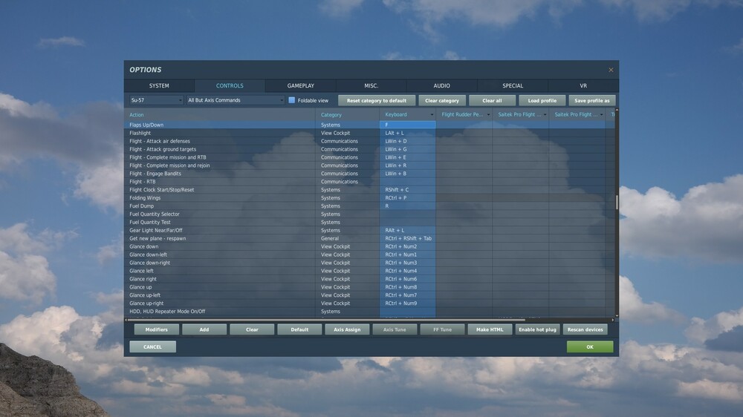Open the Su-57 aircraft dropdown
Image resolution: width=743 pixels, height=417 pixels.
[x=156, y=100]
